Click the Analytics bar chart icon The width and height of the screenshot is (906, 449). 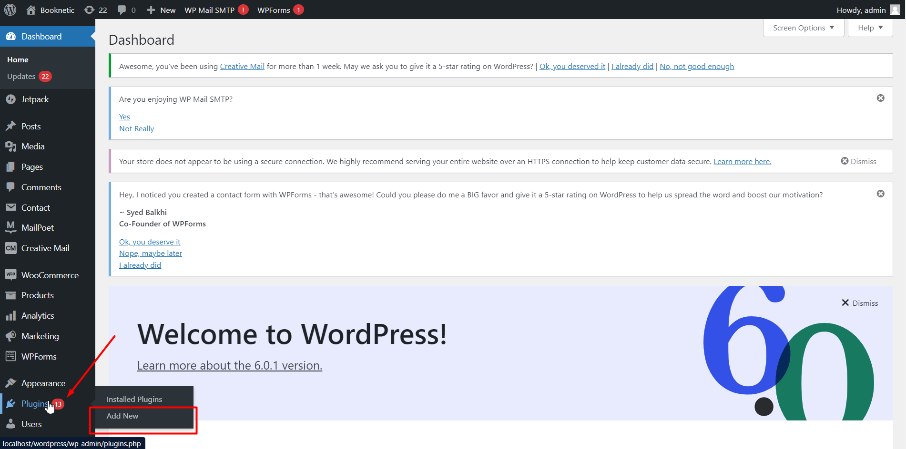point(10,316)
